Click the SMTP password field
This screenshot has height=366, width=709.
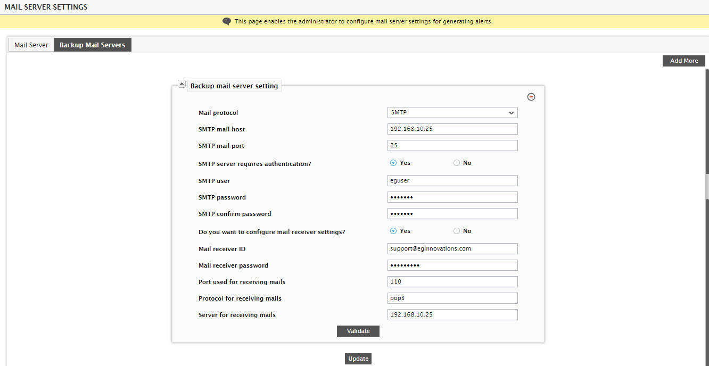[452, 197]
